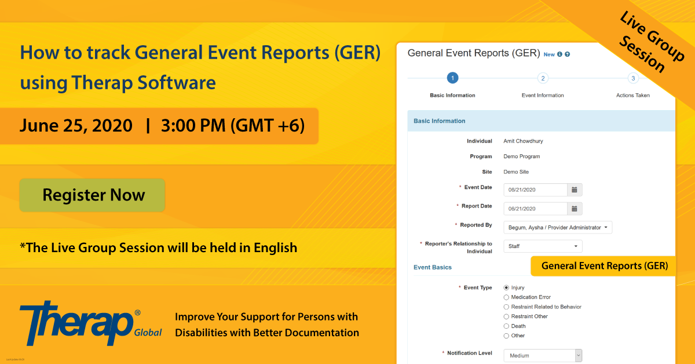Pick Restraint Related to Behavior option

coord(507,307)
